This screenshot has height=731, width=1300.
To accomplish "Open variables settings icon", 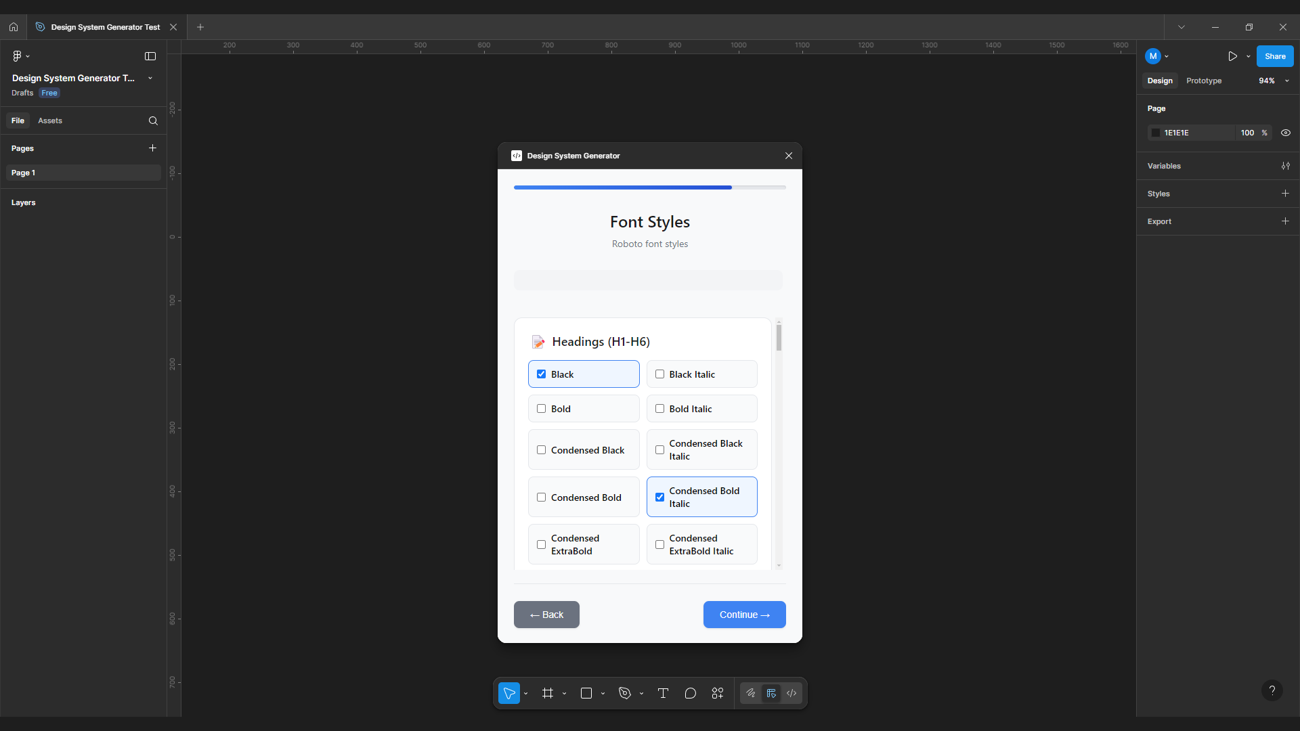I will pos(1285,166).
